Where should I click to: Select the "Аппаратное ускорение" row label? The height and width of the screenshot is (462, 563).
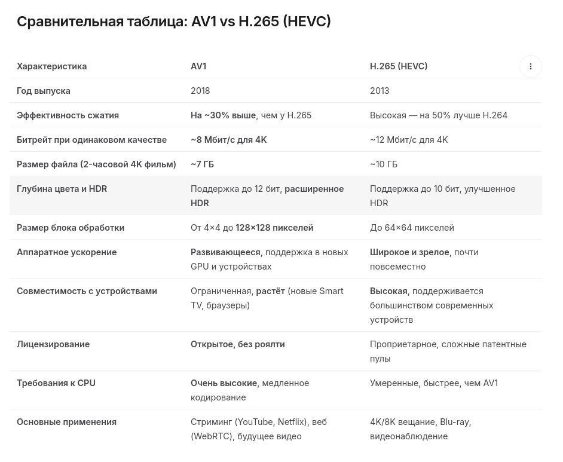pyautogui.click(x=66, y=252)
